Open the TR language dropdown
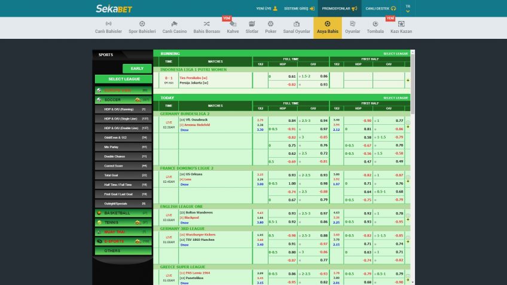Screen dimensions: 507x285 [x=408, y=9]
